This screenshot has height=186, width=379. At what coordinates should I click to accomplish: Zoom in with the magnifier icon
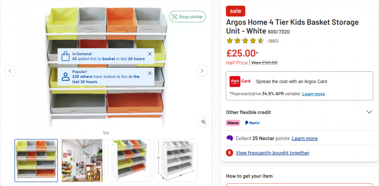tap(203, 122)
